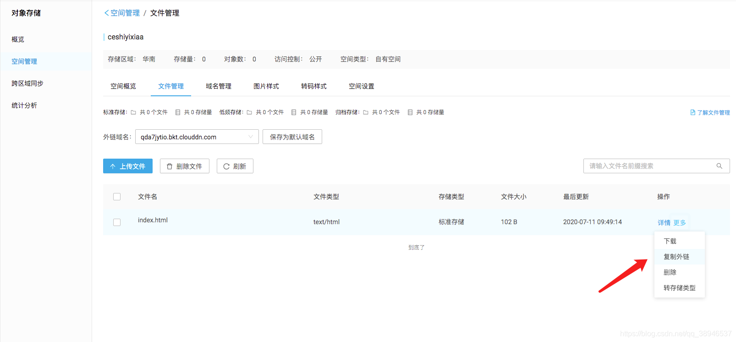Open the 更多 actions dropdown for index.html
This screenshot has height=342, width=736.
(x=680, y=223)
